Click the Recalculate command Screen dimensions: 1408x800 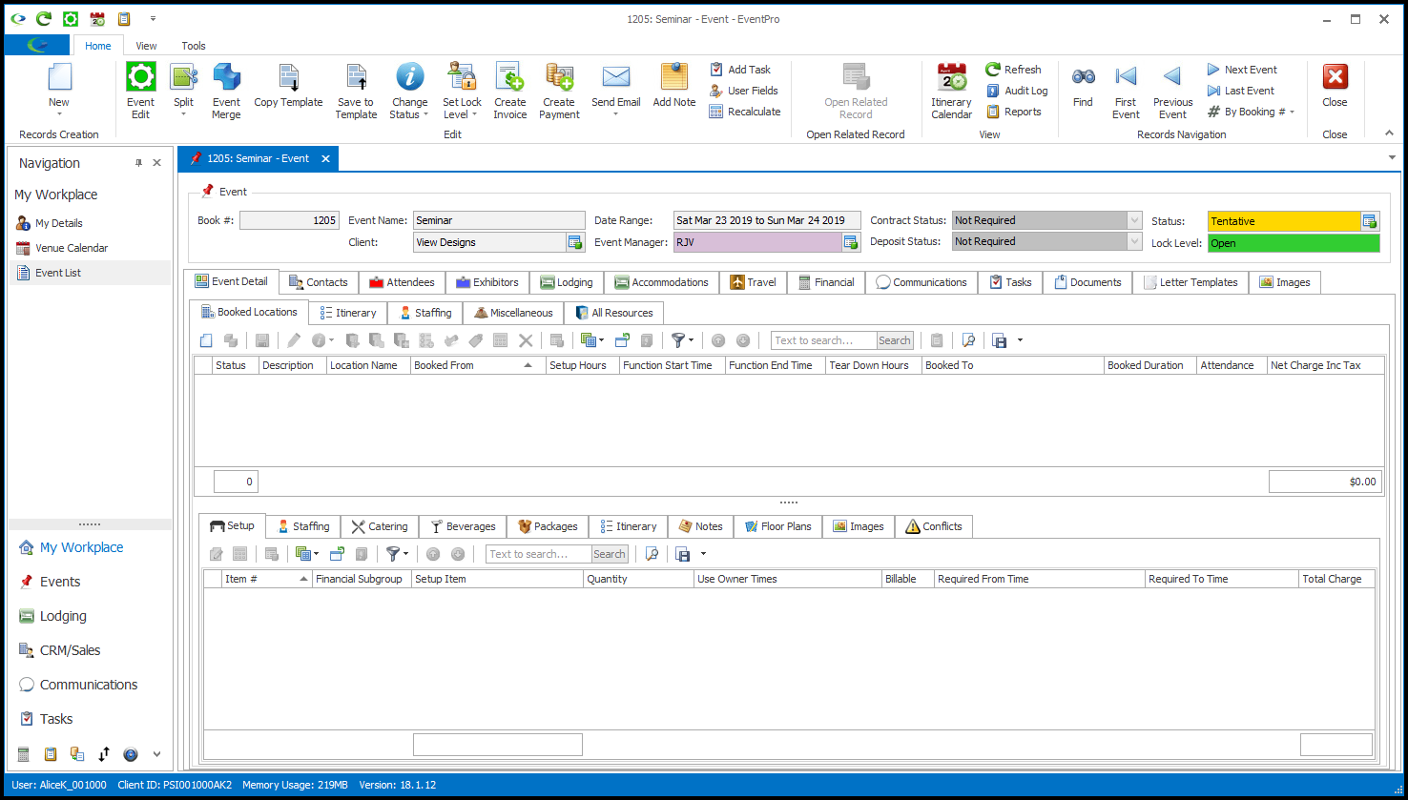tap(745, 112)
